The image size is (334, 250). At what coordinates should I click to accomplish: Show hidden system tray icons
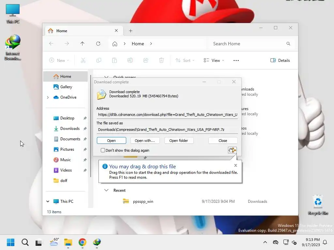click(x=265, y=242)
